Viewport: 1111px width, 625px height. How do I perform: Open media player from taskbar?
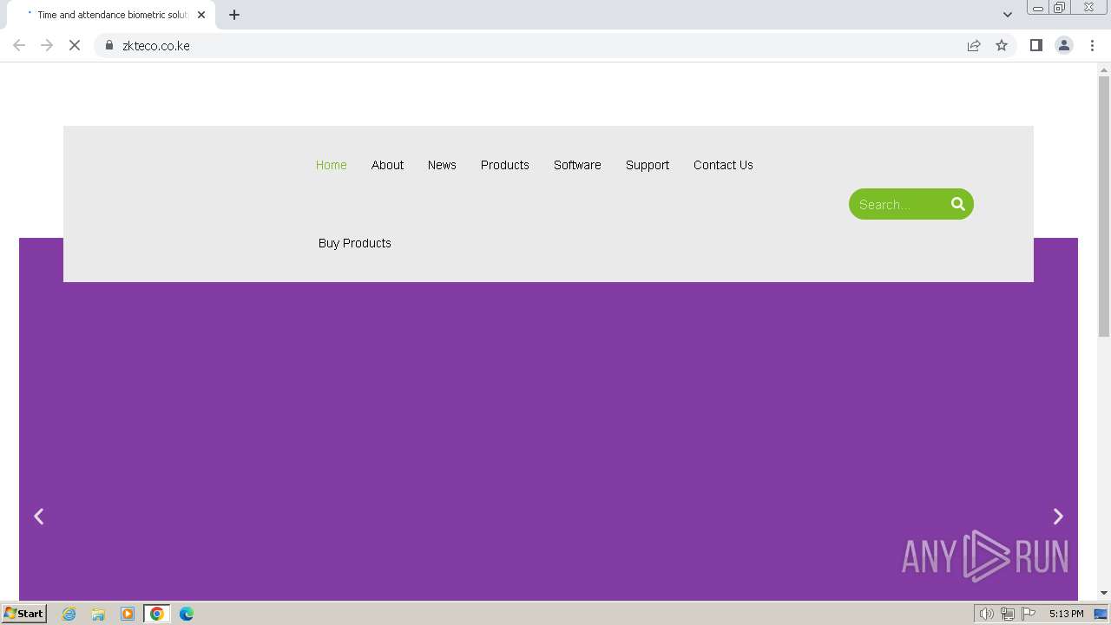(x=128, y=614)
